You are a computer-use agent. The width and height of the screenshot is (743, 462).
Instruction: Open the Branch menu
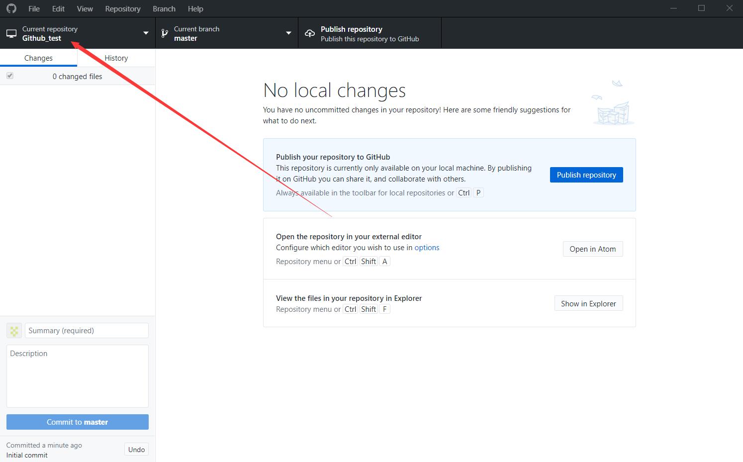point(164,8)
